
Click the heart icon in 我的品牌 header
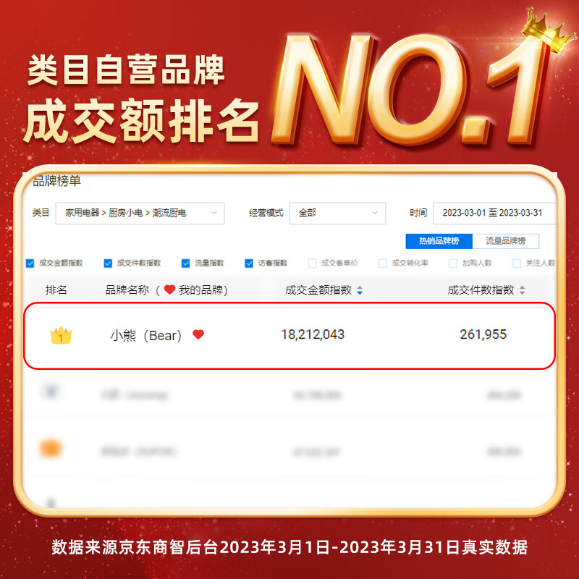pos(169,290)
